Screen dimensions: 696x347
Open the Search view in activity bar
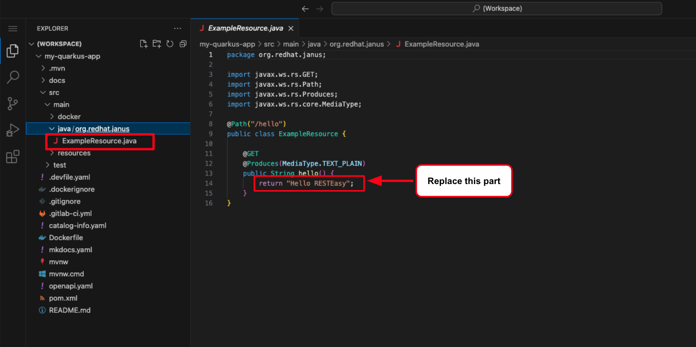13,77
